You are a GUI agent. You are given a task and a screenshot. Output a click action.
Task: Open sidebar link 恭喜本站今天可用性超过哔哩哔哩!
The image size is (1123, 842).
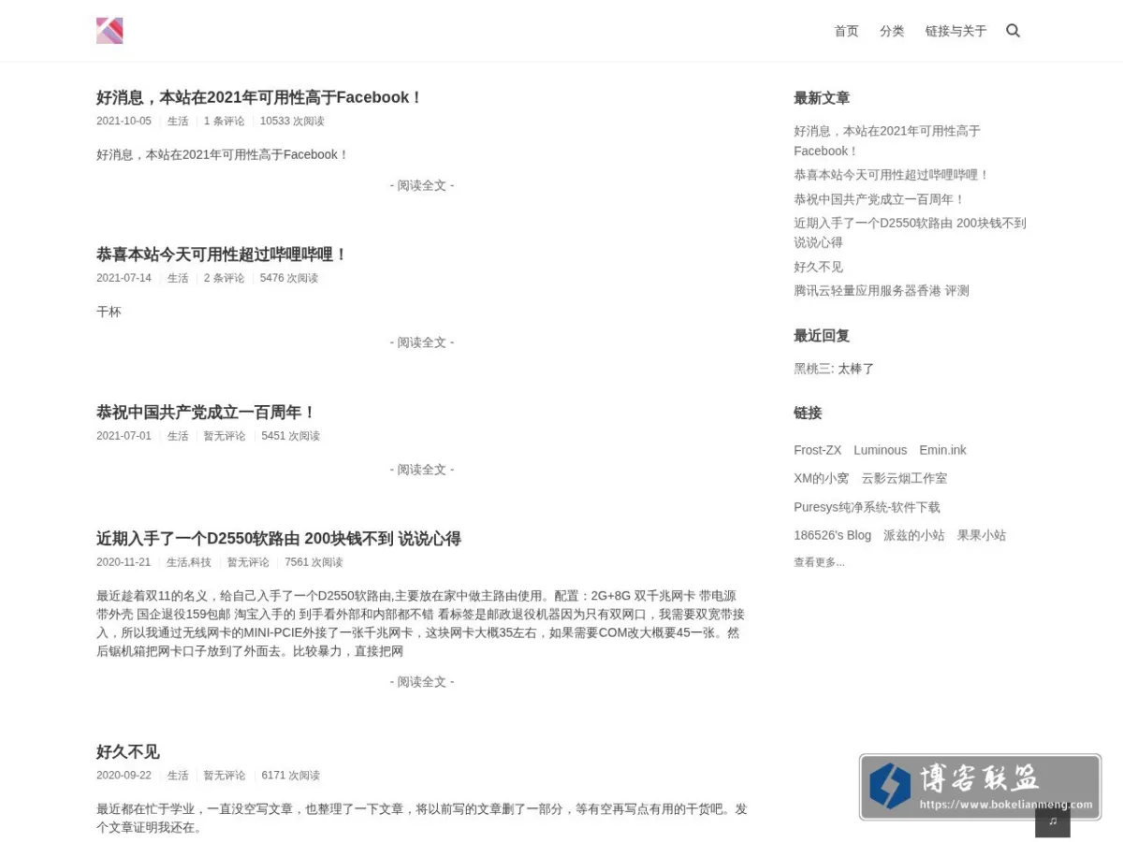[x=891, y=175]
